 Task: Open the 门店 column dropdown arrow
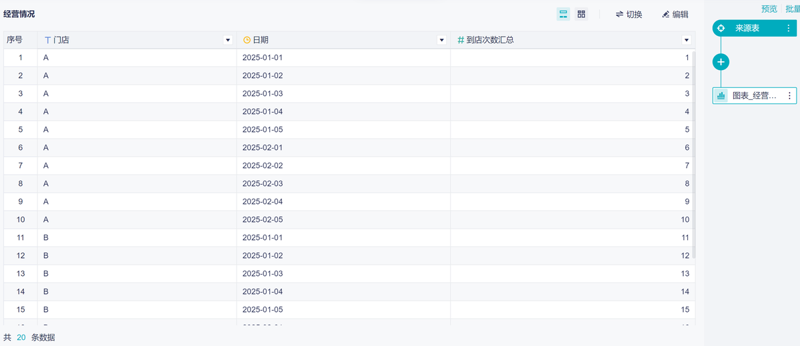pos(228,41)
